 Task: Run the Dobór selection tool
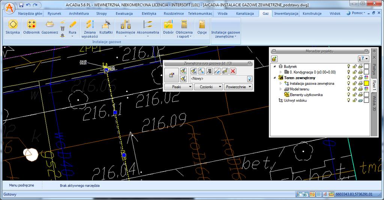point(168,27)
